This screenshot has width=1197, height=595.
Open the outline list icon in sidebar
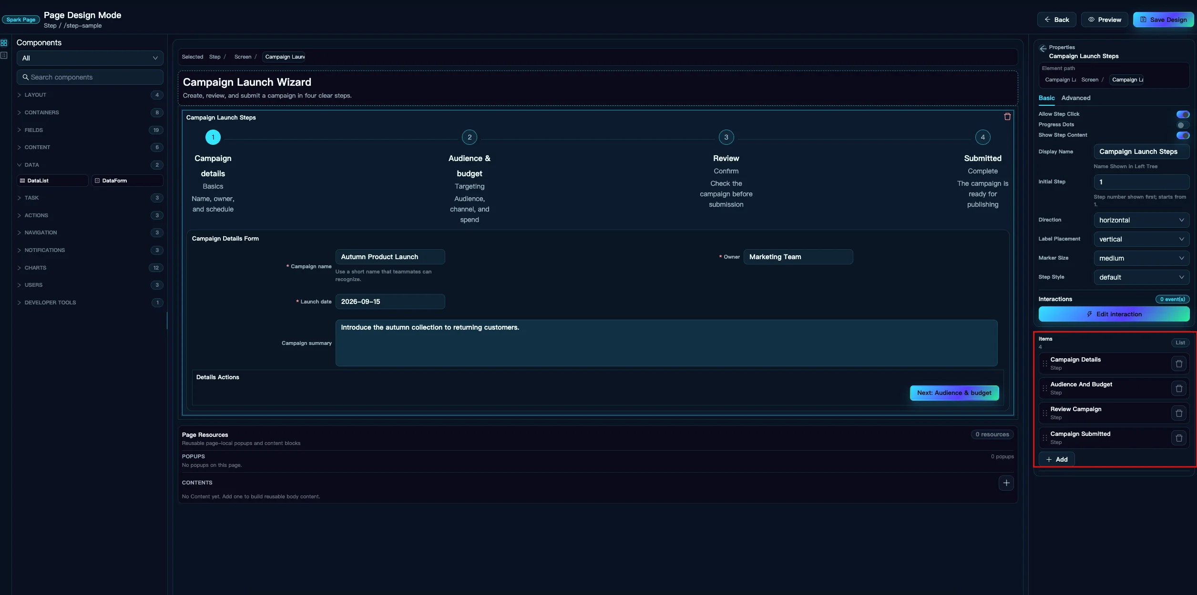click(x=4, y=55)
